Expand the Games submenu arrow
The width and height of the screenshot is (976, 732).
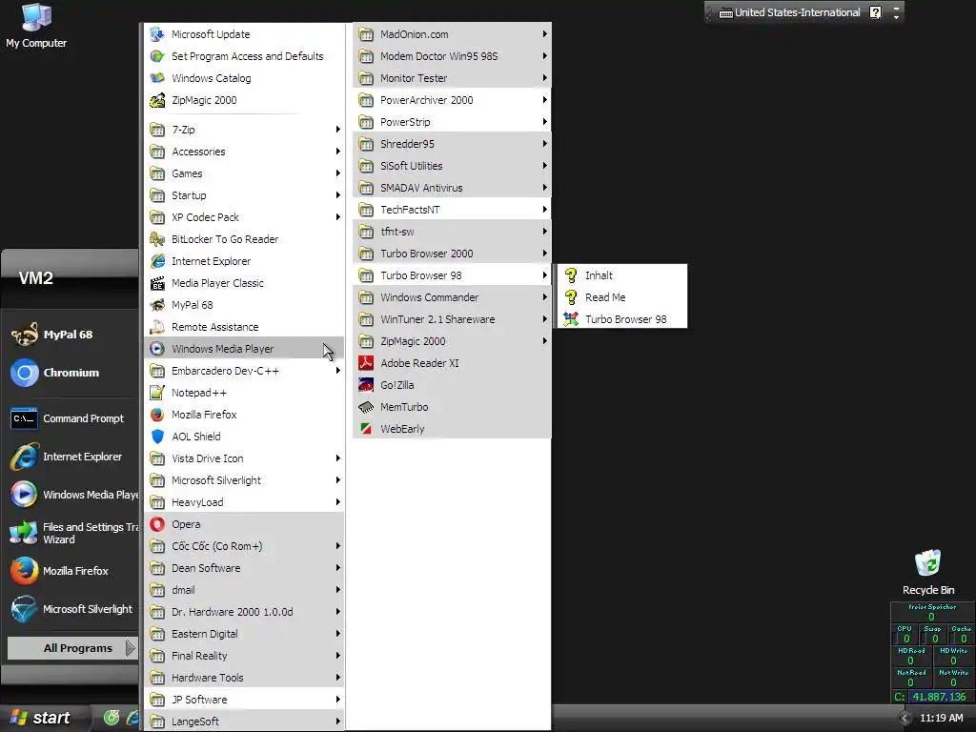pyautogui.click(x=338, y=173)
